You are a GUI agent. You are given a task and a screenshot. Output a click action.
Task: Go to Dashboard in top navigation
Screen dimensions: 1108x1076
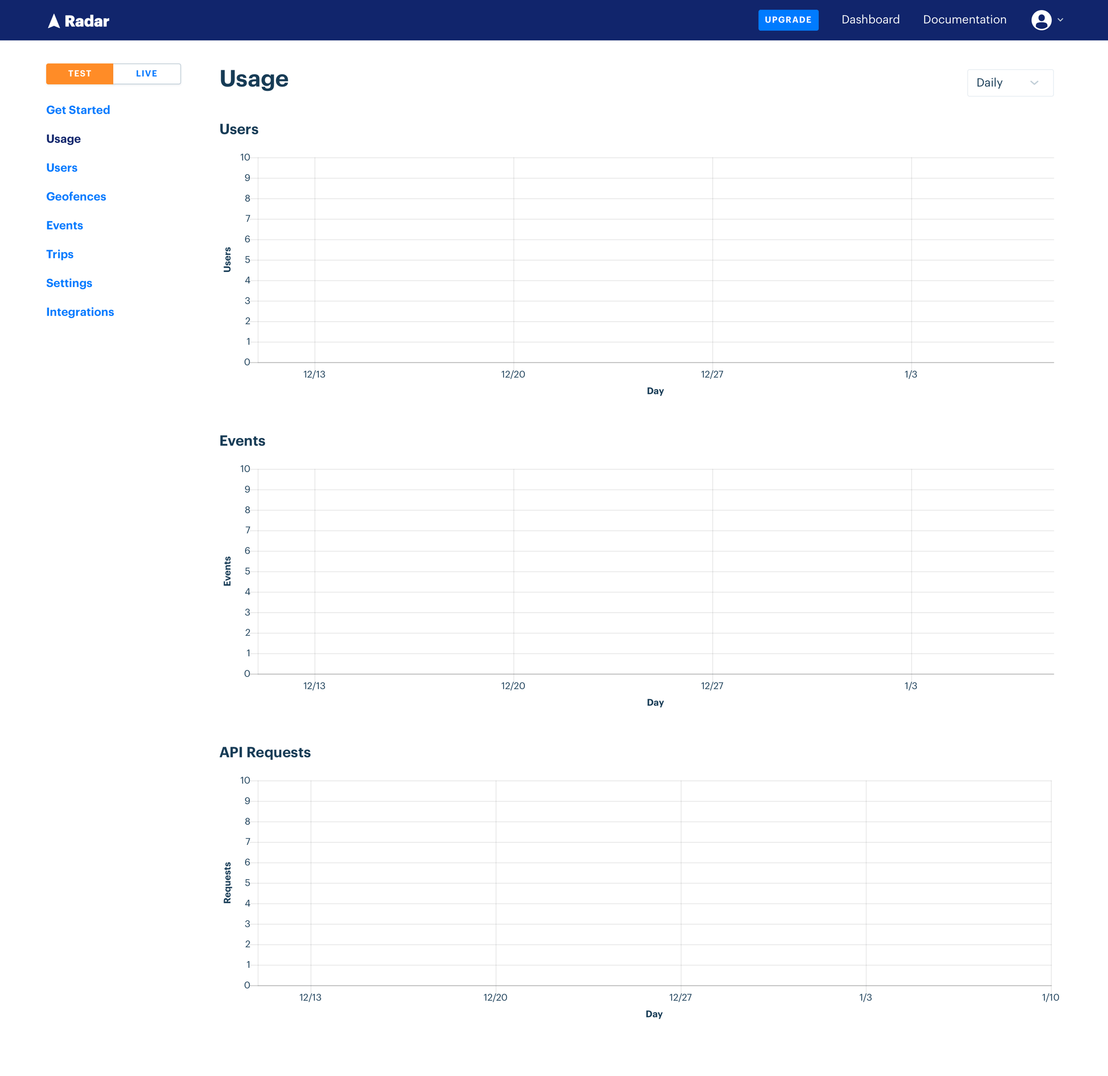(870, 20)
